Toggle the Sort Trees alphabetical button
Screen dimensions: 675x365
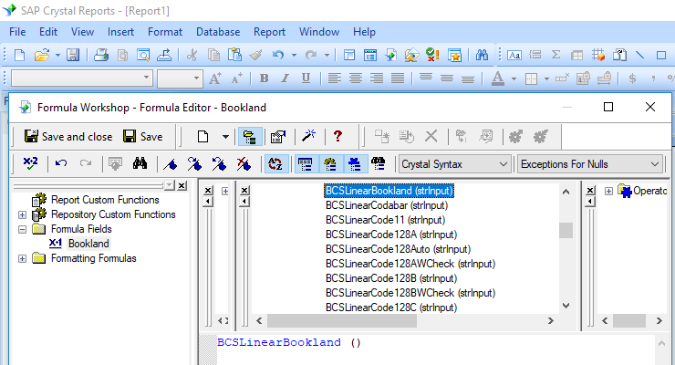pyautogui.click(x=275, y=164)
